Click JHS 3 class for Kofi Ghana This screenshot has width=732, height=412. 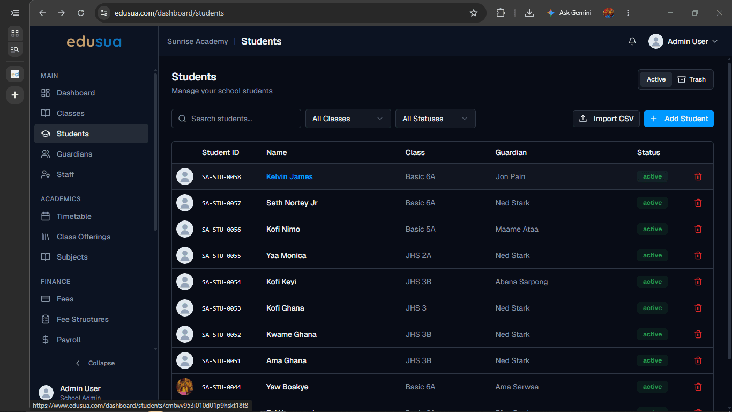416,308
